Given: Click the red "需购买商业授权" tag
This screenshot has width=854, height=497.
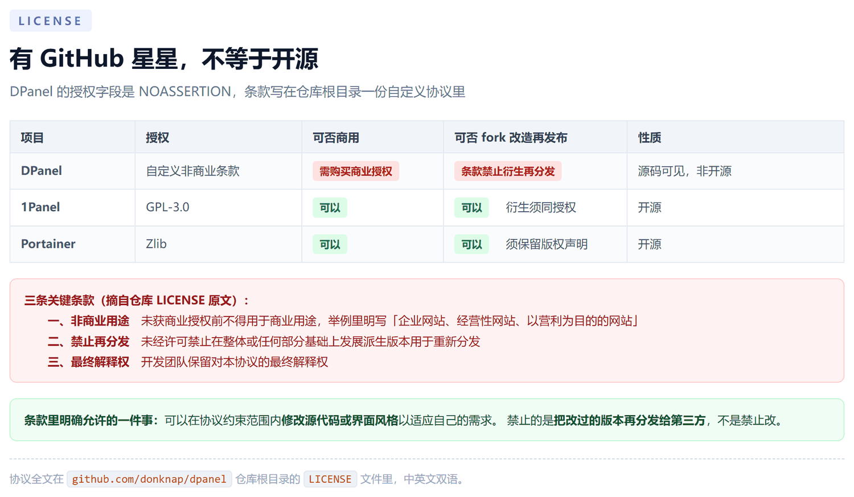Looking at the screenshot, I should (x=356, y=171).
